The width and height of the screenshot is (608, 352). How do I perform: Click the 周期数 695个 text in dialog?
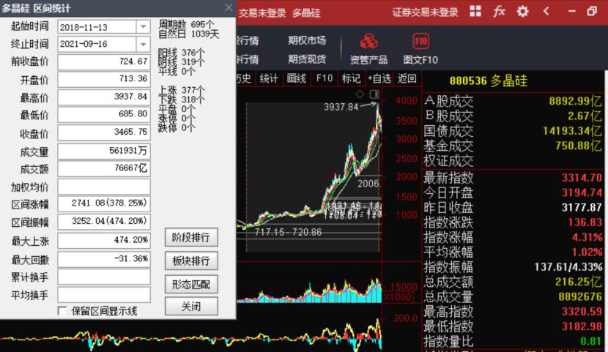pyautogui.click(x=186, y=24)
